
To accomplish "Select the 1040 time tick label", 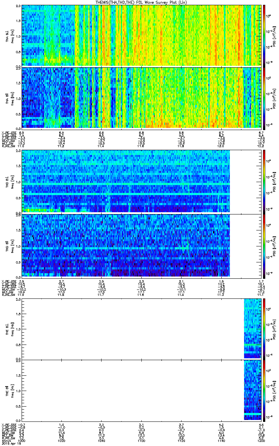I will [x=102, y=441].
